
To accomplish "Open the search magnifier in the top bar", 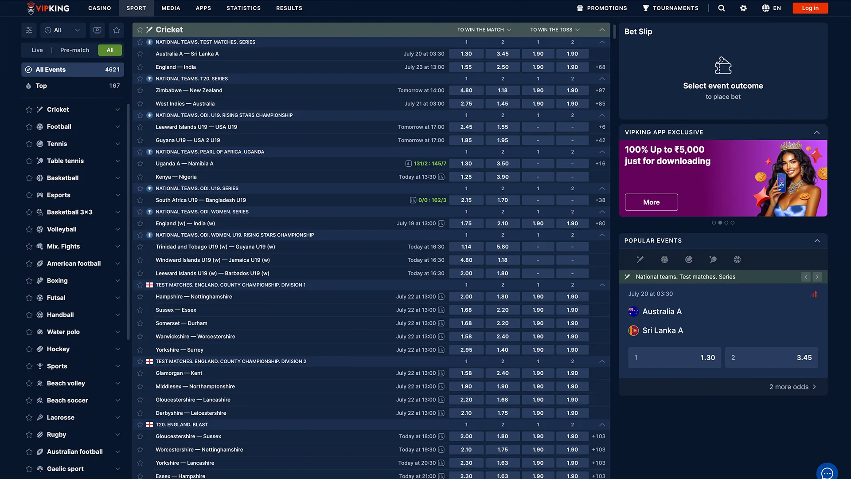I will [x=721, y=8].
